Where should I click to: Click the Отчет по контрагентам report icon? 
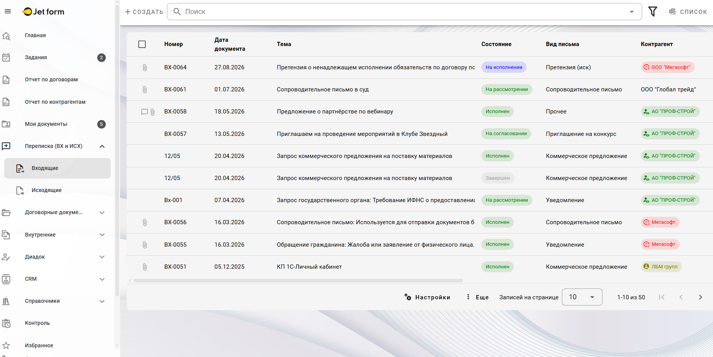click(6, 102)
